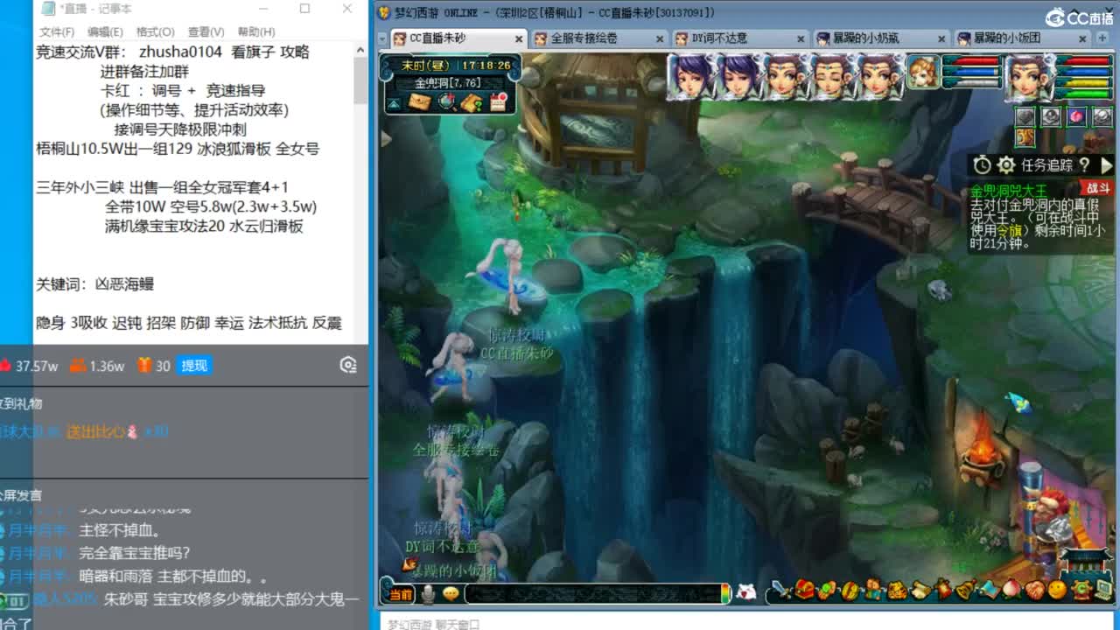Click the pink peach buff icon

click(x=1076, y=115)
